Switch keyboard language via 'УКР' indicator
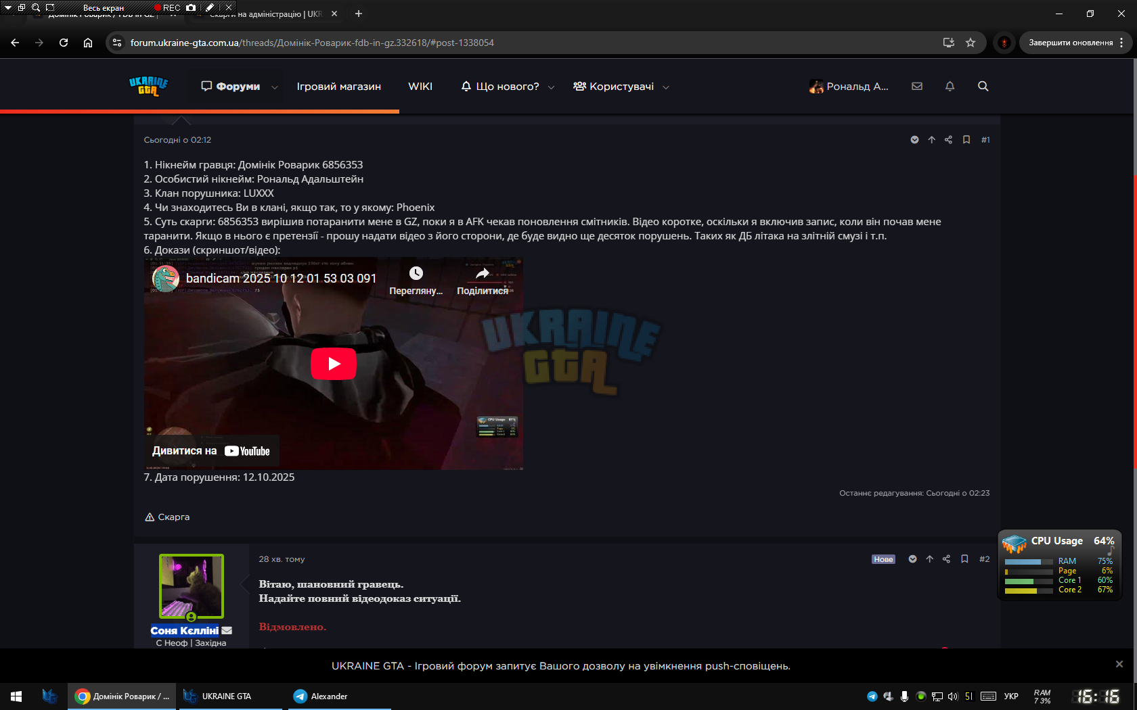Viewport: 1137px width, 710px height. [1011, 696]
